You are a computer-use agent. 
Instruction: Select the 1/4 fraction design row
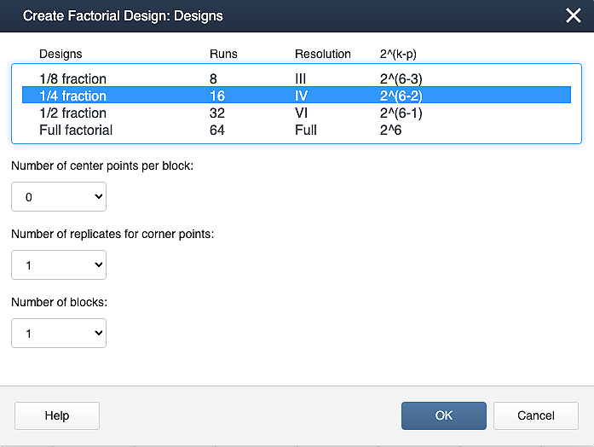[x=72, y=96]
